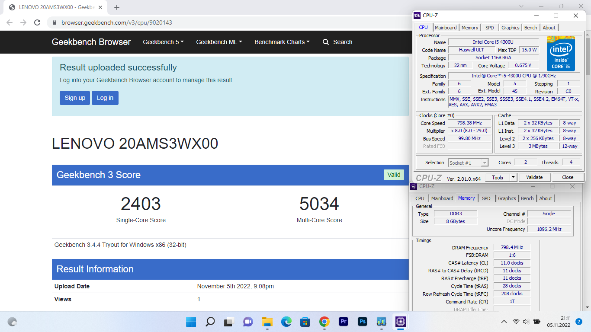Expand the Geekbench 5 dropdown menu

163,42
